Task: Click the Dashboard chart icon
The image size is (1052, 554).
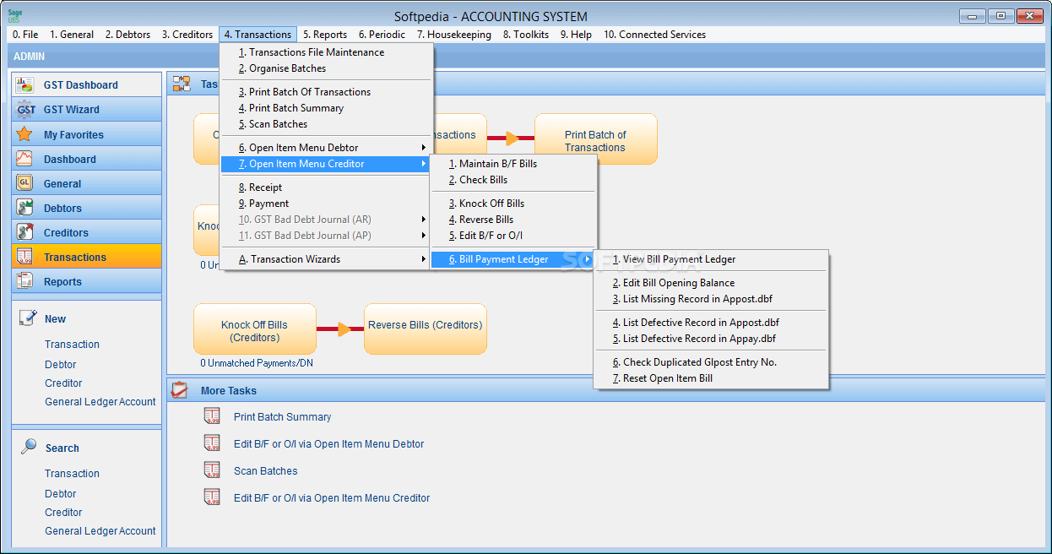Action: pos(24,159)
